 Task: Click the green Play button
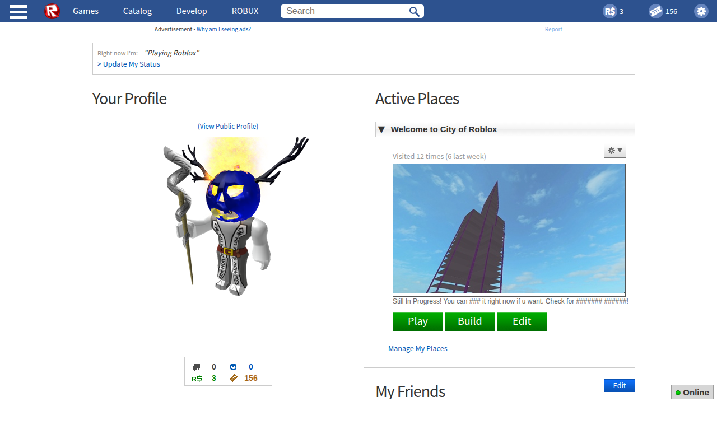418,321
